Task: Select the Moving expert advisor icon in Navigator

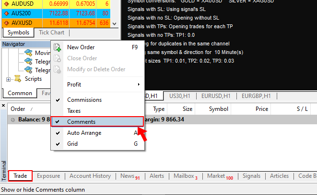Action: 28,53
